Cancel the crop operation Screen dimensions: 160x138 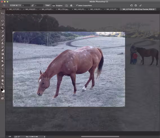(x=136, y=5)
